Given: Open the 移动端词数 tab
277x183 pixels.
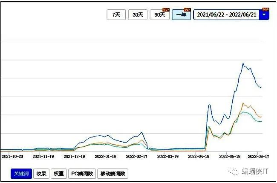Looking at the screenshot, I should point(113,174).
